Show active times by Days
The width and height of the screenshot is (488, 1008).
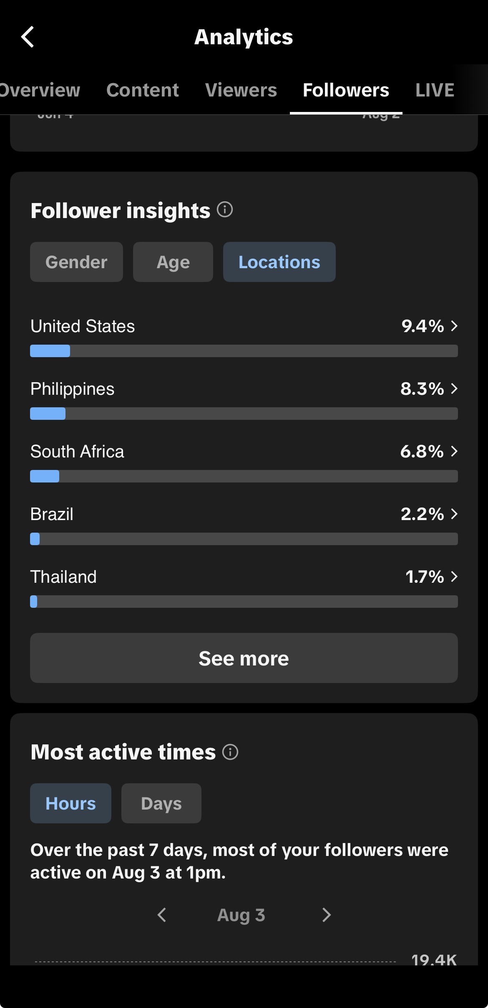161,803
